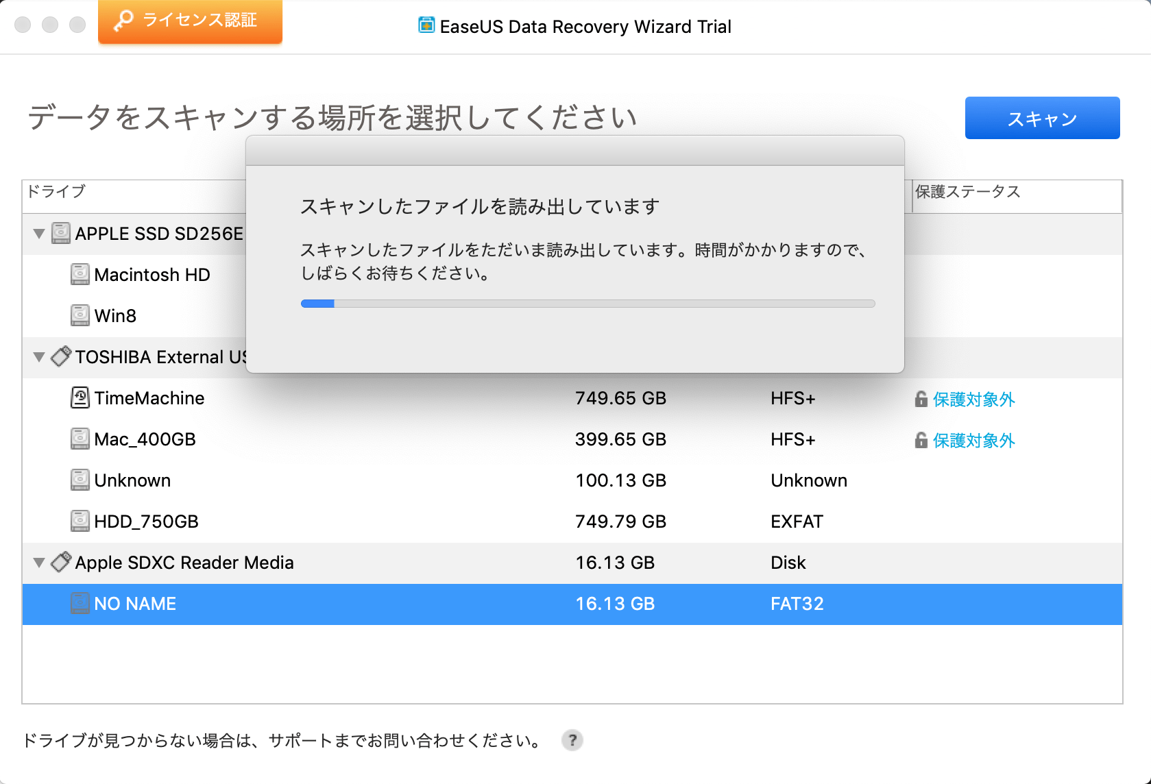Click the Unknown partition icon
Image resolution: width=1151 pixels, height=784 pixels.
coord(80,480)
